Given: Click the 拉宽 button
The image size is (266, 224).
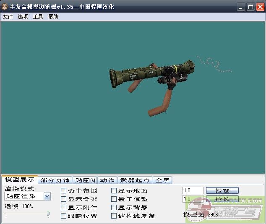Looking at the screenshot, I should [x=222, y=190].
